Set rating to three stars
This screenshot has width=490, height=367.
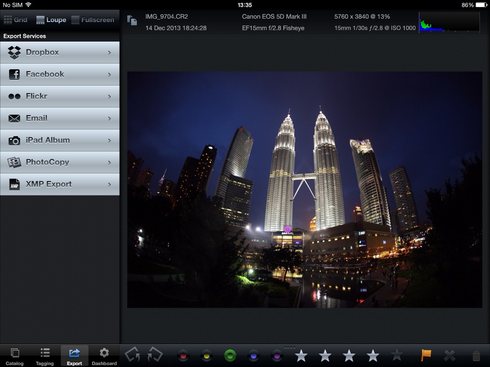click(x=349, y=355)
